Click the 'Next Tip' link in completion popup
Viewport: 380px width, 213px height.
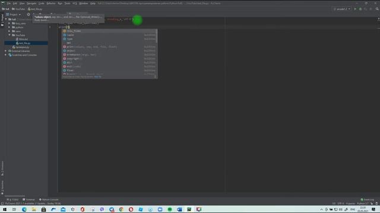(97, 77)
